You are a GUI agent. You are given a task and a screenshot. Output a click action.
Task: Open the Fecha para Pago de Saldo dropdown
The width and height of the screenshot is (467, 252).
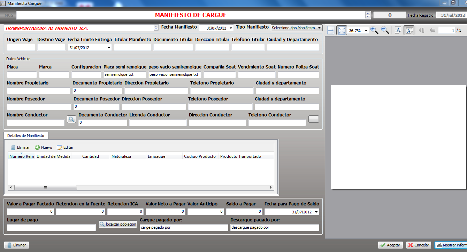(x=316, y=212)
